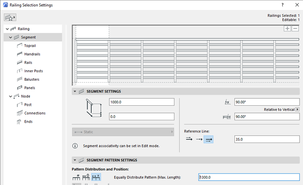This screenshot has height=185, width=303.
Task: Click the segment height diagram icon
Action: 94,108
